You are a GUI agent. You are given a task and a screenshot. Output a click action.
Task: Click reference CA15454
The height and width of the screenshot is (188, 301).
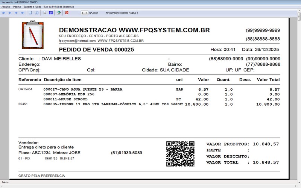point(25,89)
